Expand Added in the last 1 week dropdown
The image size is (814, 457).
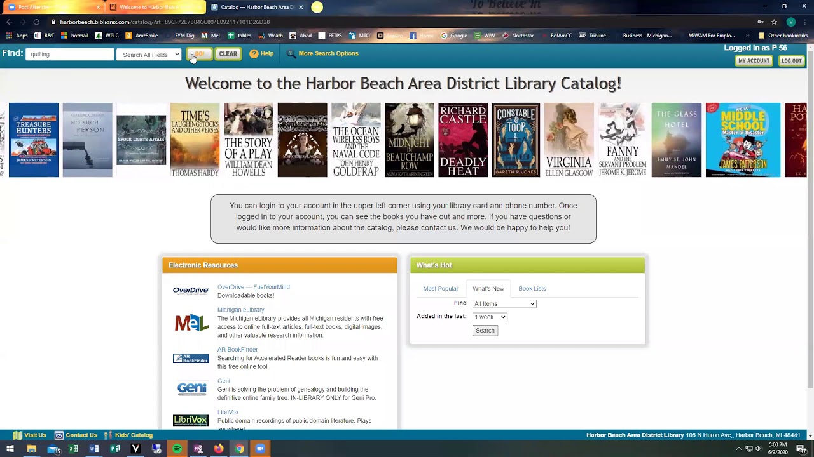[x=490, y=317]
